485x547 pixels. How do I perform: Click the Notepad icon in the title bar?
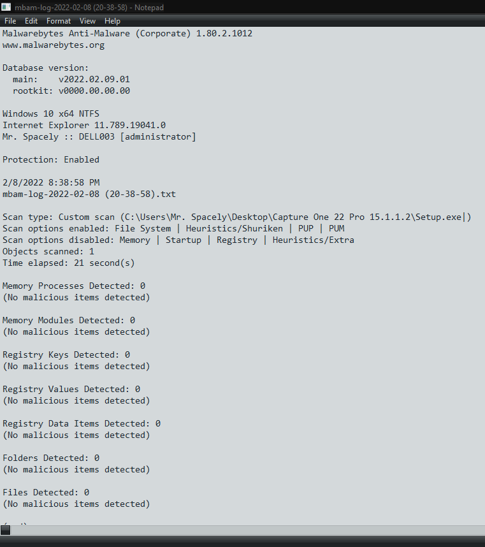coord(6,7)
